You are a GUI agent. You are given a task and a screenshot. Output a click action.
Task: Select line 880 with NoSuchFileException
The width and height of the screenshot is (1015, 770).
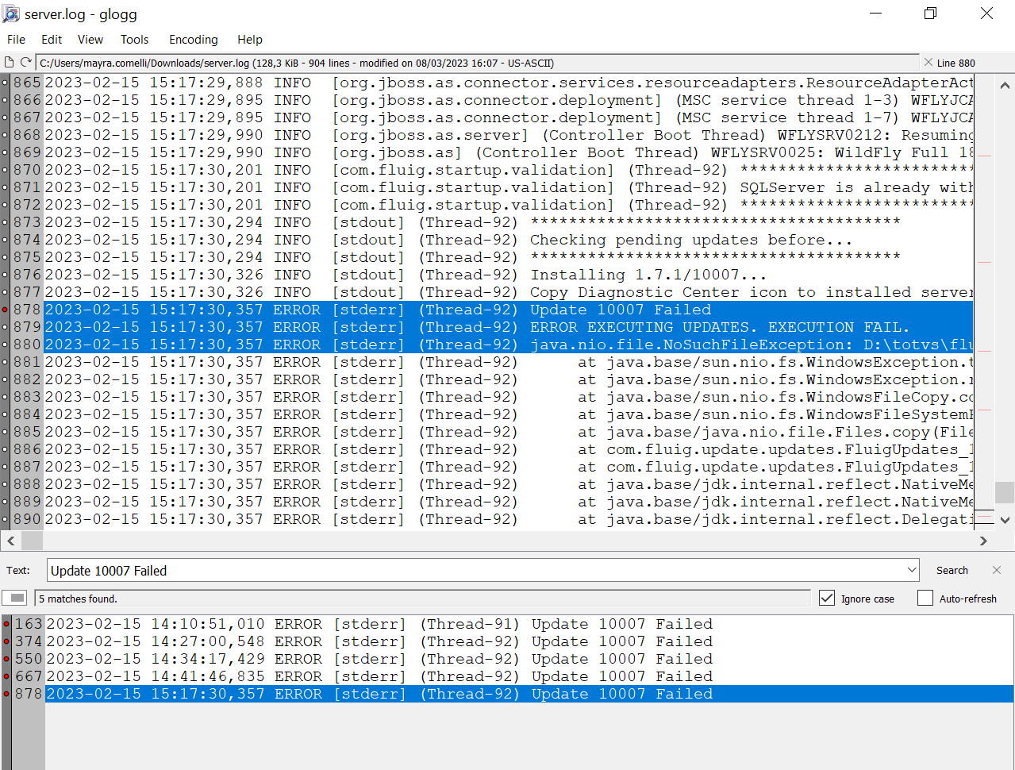[508, 345]
